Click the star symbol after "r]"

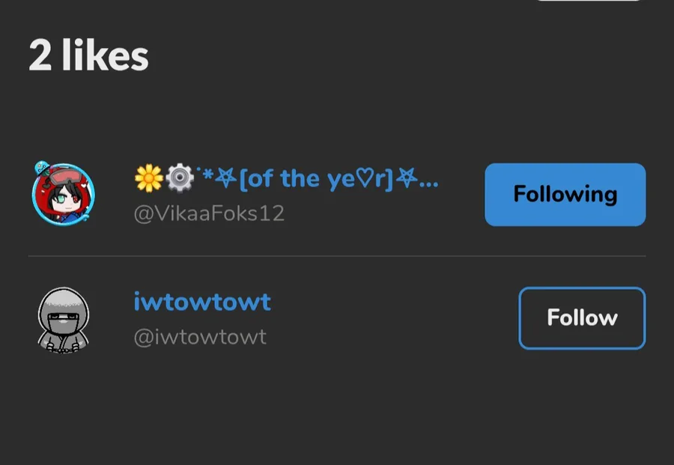click(406, 177)
